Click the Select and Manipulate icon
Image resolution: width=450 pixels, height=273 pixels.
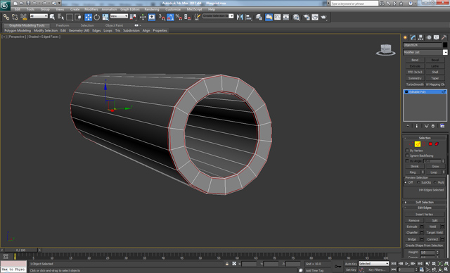(143, 17)
